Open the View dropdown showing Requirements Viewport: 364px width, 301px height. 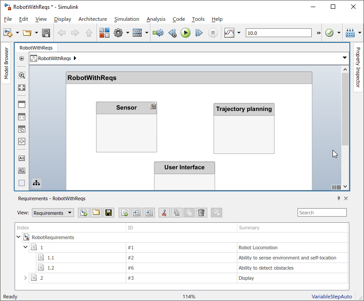point(53,213)
